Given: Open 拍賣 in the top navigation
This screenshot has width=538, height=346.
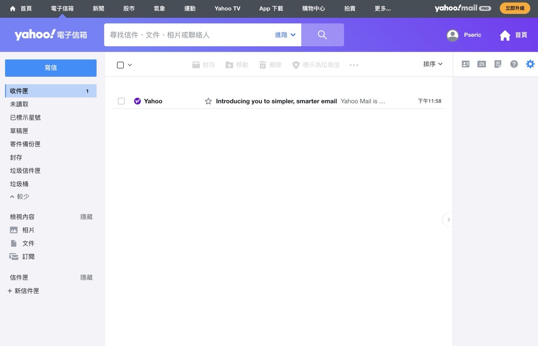Looking at the screenshot, I should point(350,8).
